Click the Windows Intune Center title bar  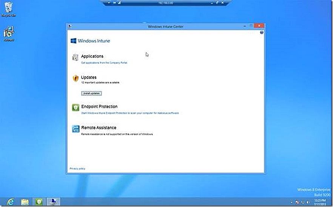point(165,26)
